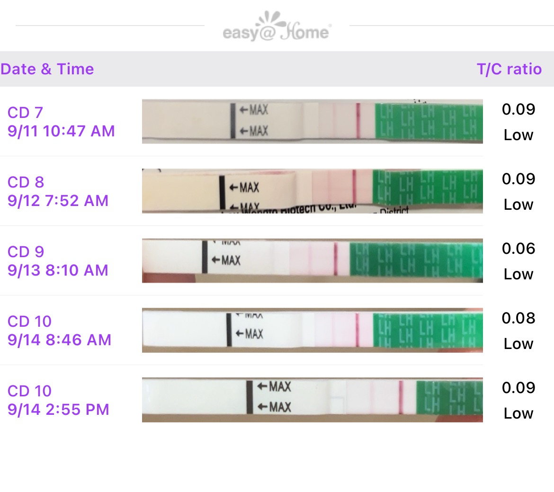
Task: Select the Date & Time column header
Action: point(47,69)
